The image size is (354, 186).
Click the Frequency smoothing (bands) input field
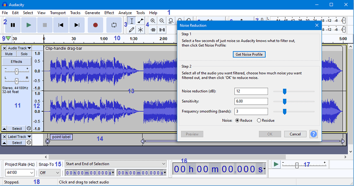tap(251, 111)
